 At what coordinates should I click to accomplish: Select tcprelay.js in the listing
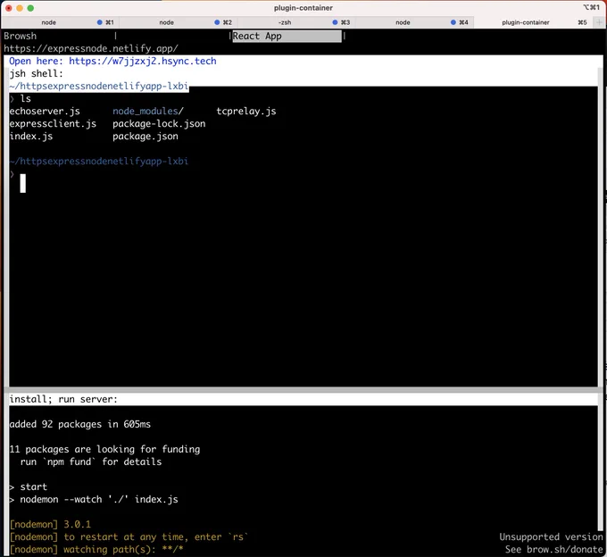click(246, 112)
